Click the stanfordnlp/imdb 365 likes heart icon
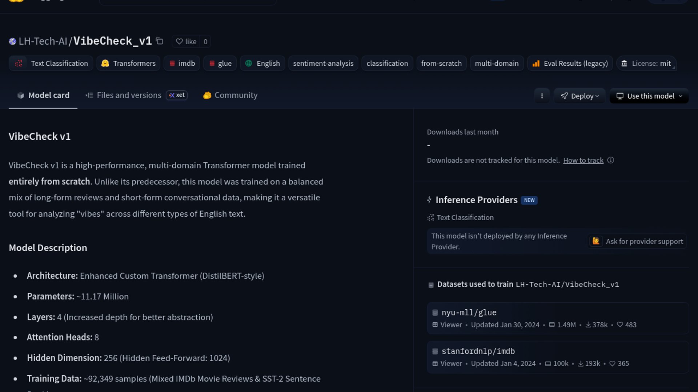Viewport: 698px width, 392px height. click(x=612, y=363)
